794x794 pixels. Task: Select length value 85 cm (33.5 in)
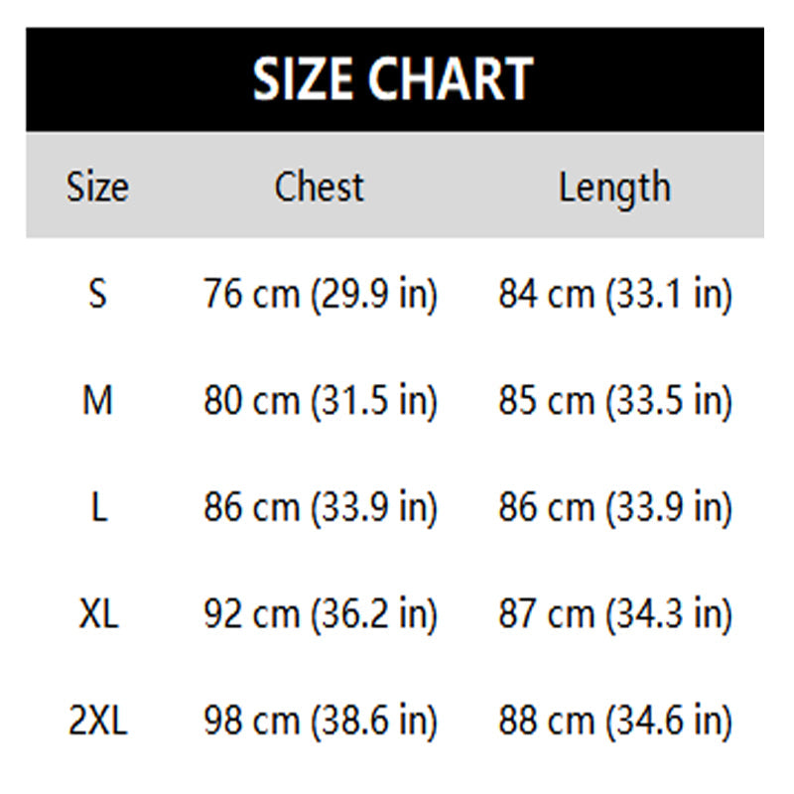614,401
